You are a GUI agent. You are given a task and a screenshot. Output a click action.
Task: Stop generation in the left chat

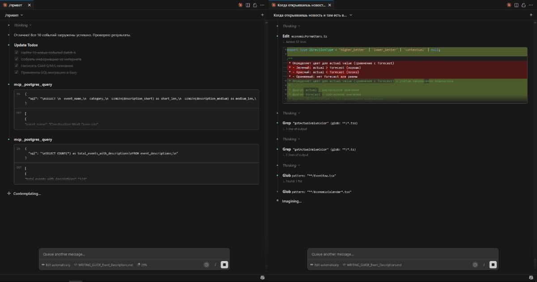(224, 265)
